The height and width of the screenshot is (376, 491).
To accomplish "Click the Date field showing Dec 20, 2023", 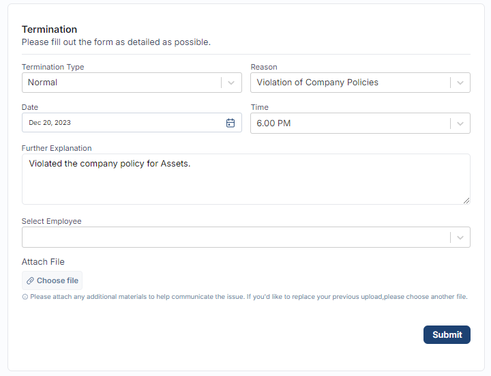I will coord(123,123).
